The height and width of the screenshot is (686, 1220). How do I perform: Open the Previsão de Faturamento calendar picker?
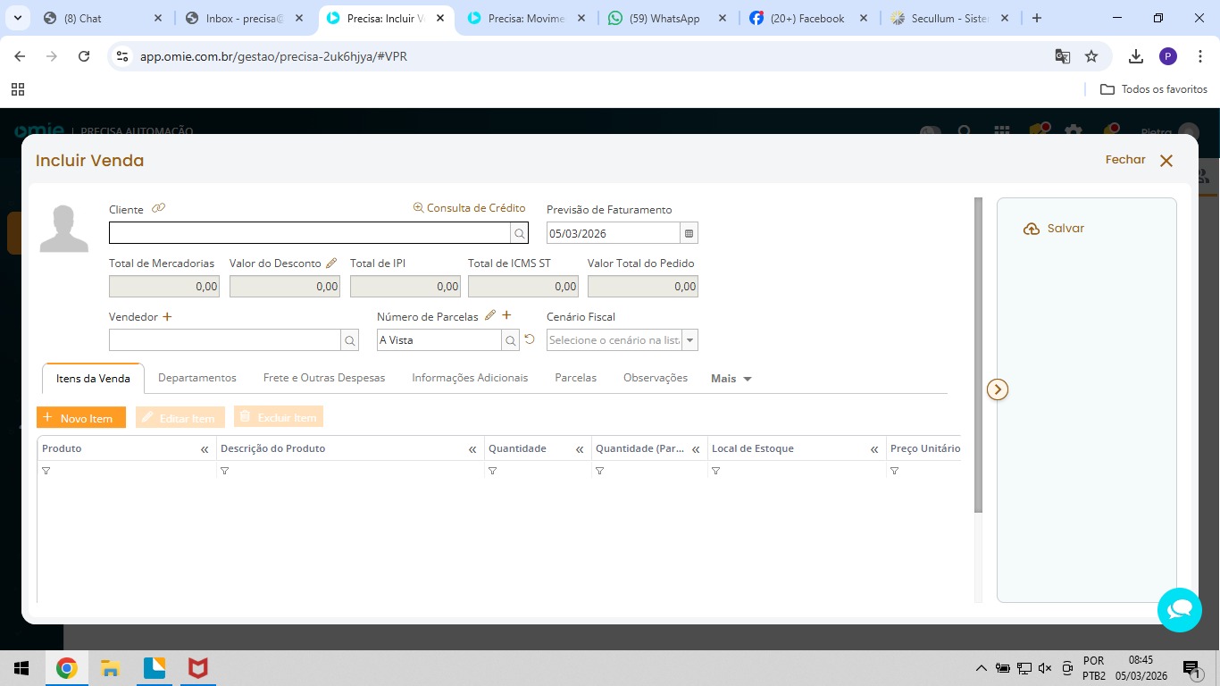pyautogui.click(x=689, y=233)
